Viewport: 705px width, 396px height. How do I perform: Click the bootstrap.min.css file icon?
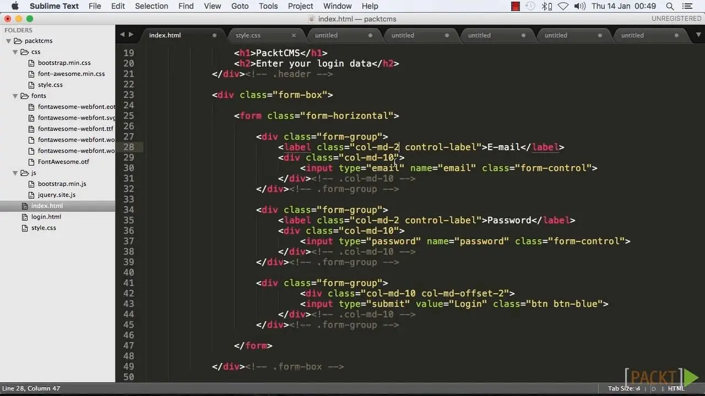tap(32, 63)
